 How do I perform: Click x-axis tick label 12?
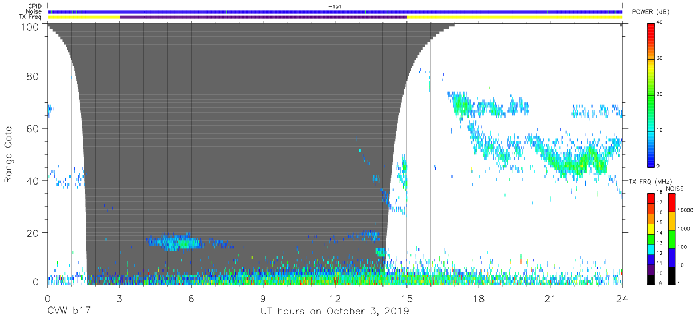(x=335, y=298)
